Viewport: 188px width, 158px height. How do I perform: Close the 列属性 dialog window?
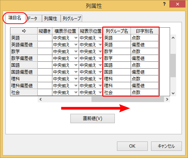(x=178, y=4)
